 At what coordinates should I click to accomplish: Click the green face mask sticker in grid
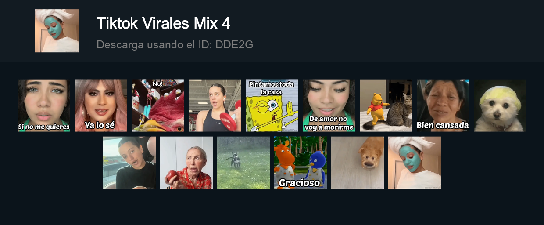pos(415,163)
